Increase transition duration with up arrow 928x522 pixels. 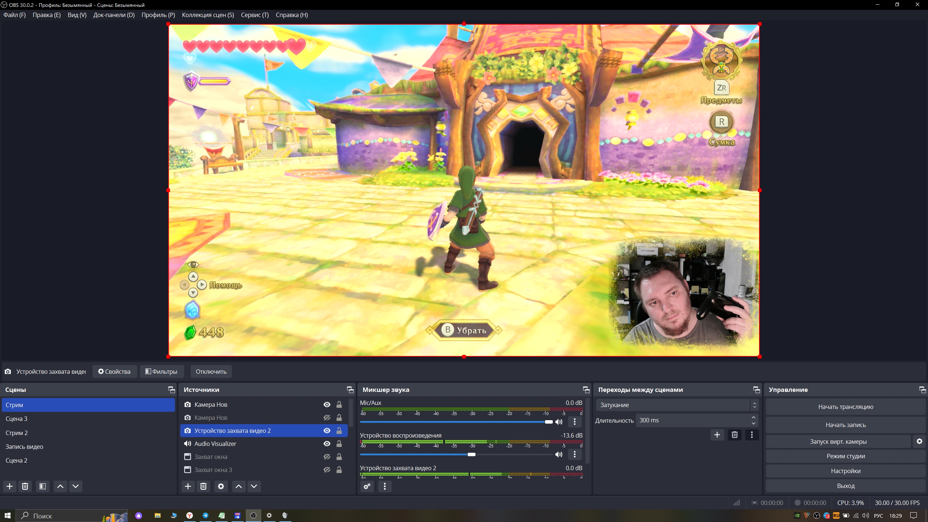click(754, 418)
